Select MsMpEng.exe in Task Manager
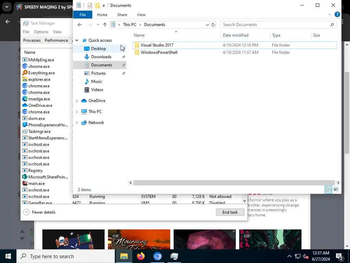Image resolution: width=350 pixels, height=263 pixels. (41, 60)
